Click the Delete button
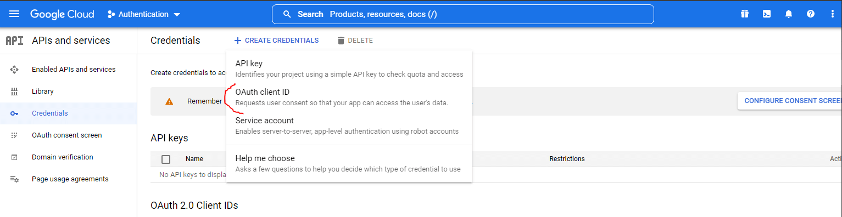The height and width of the screenshot is (217, 842). pos(355,41)
